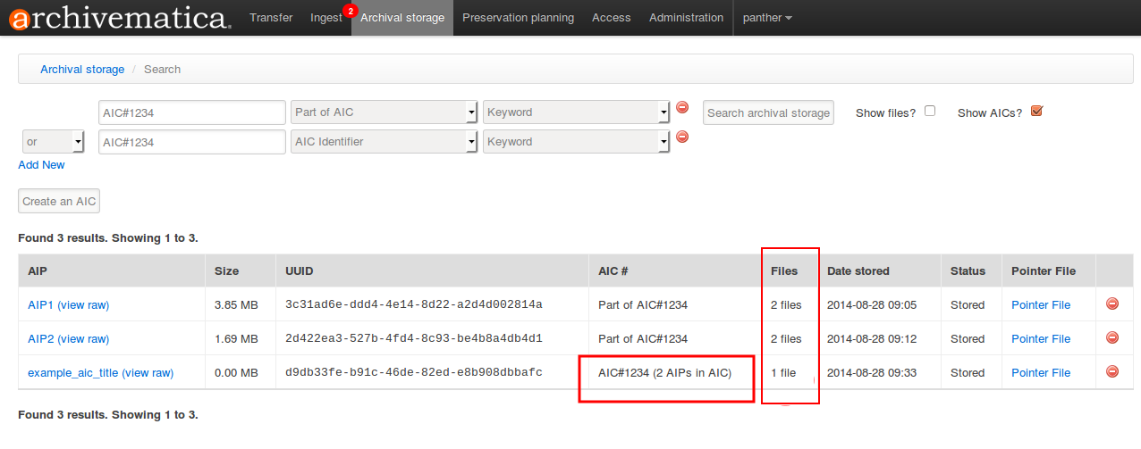Open the 'AIC Identifier' field dropdown

[385, 142]
